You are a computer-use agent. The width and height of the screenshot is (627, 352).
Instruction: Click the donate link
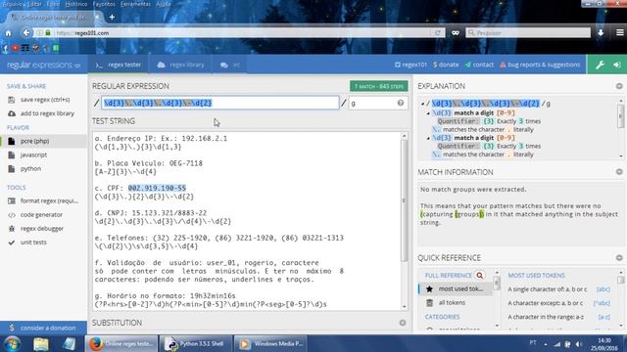(446, 65)
